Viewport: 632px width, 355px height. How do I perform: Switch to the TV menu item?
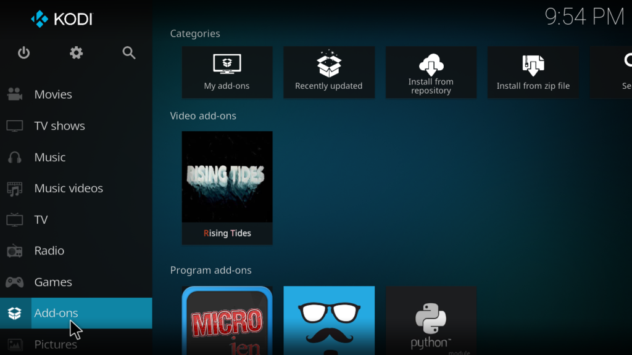coord(41,219)
